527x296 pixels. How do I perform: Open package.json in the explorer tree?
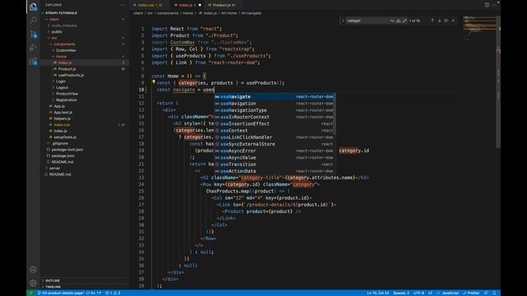pos(63,155)
